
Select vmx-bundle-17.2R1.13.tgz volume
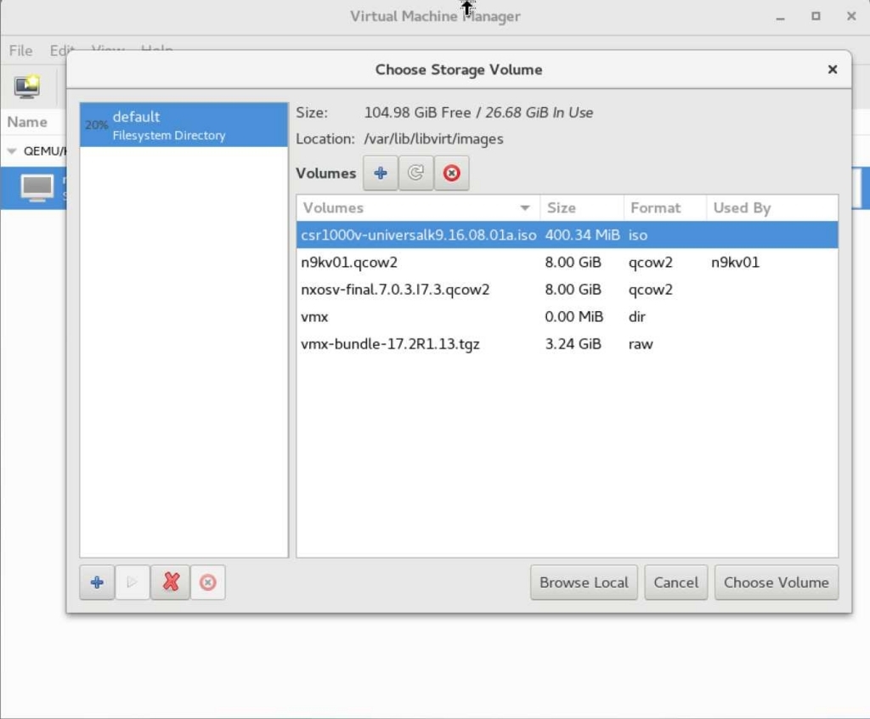point(567,343)
